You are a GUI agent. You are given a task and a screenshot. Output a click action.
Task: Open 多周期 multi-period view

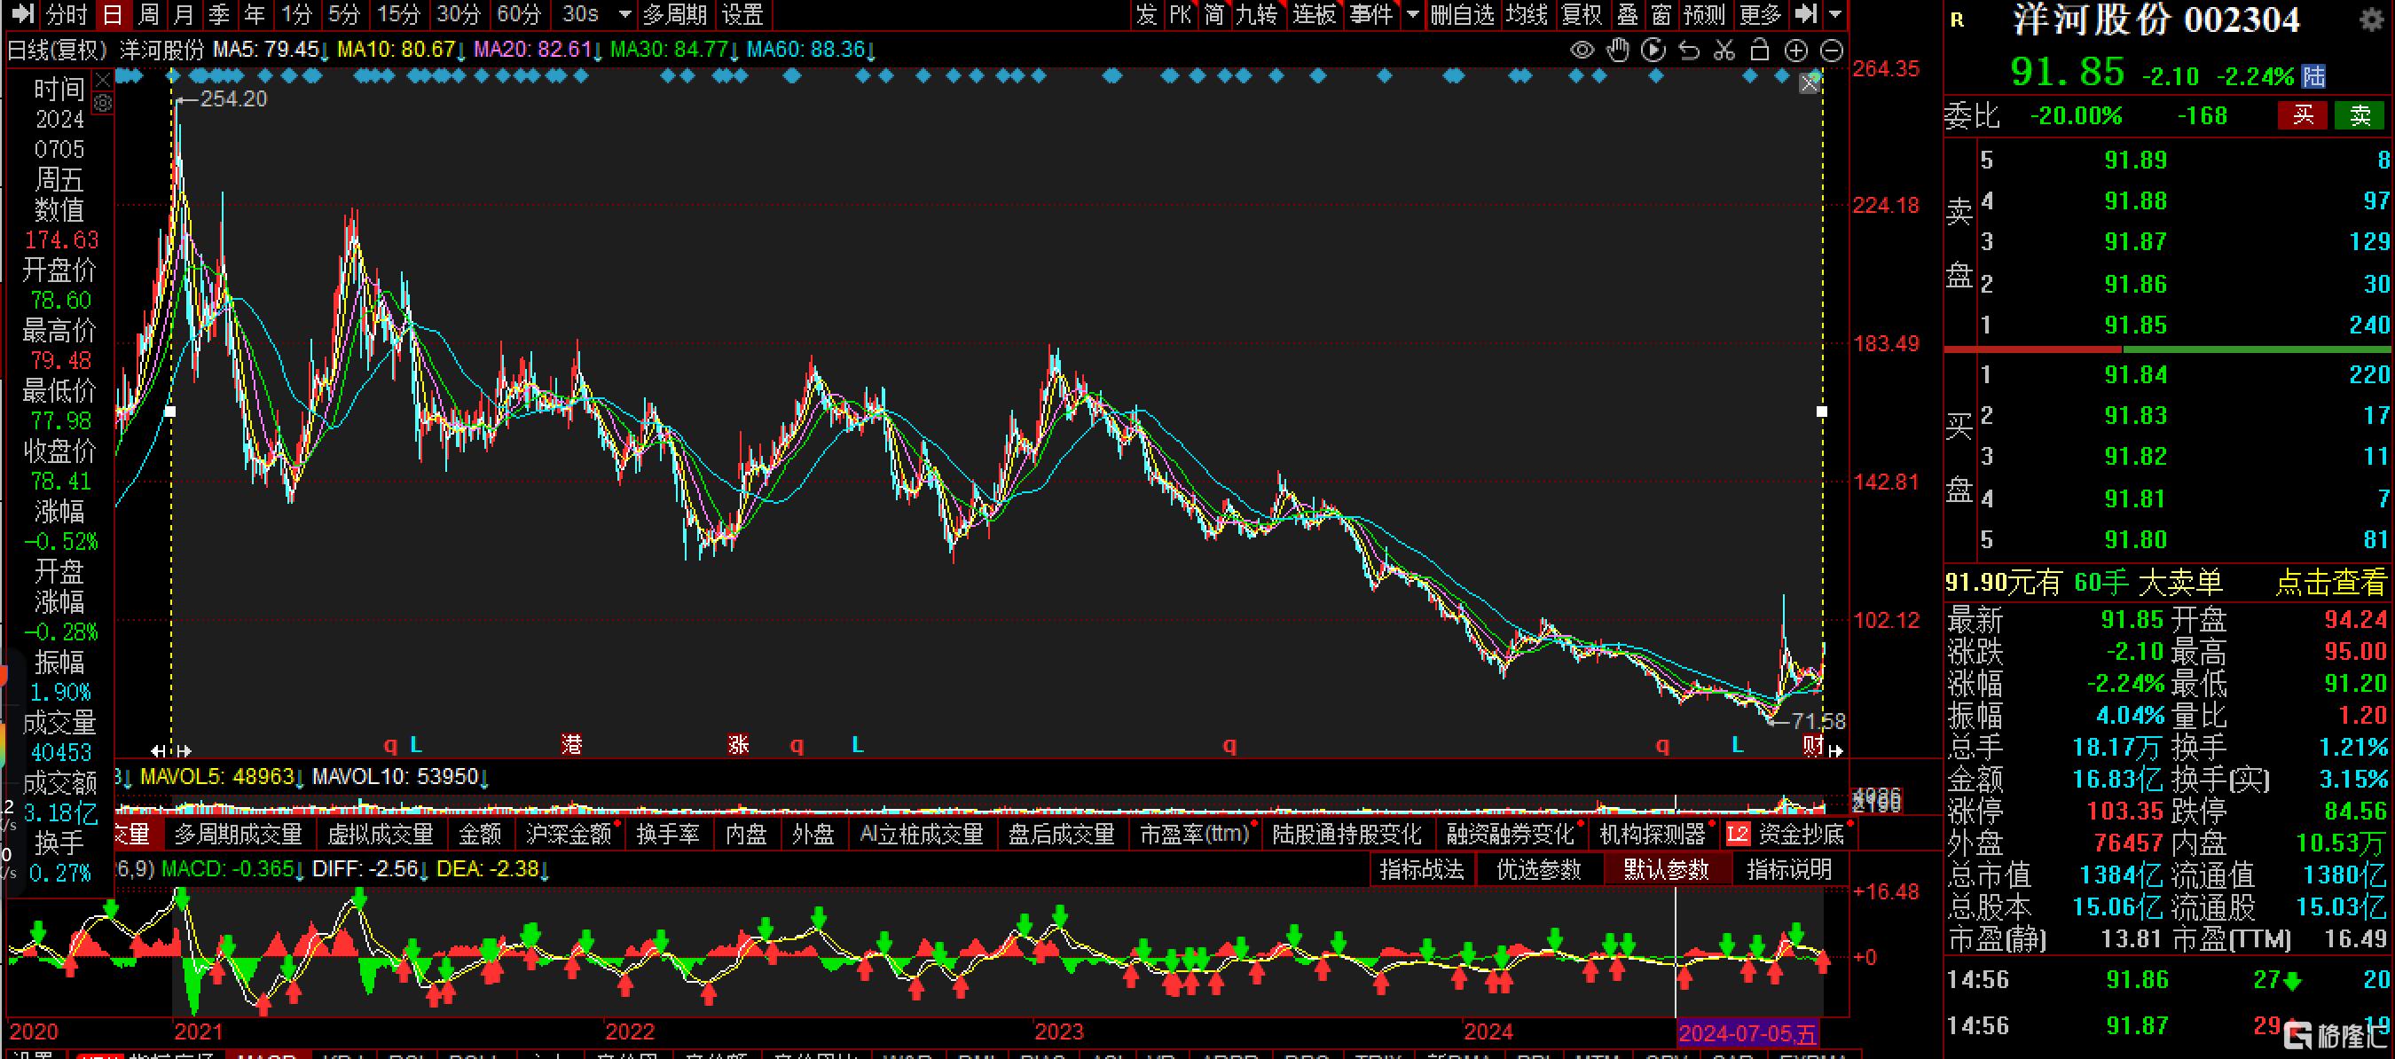coord(675,14)
